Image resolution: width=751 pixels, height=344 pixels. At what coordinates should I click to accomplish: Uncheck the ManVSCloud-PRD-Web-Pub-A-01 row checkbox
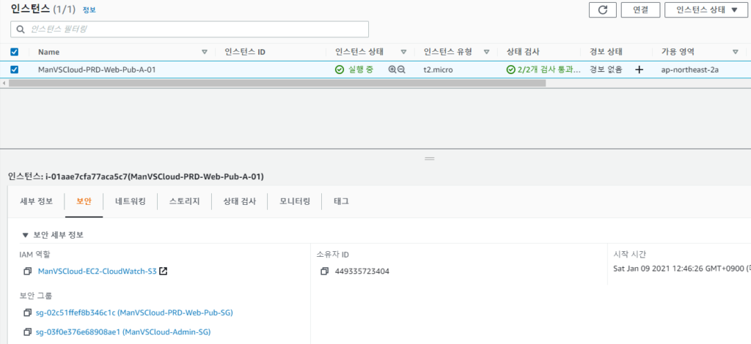click(x=15, y=70)
